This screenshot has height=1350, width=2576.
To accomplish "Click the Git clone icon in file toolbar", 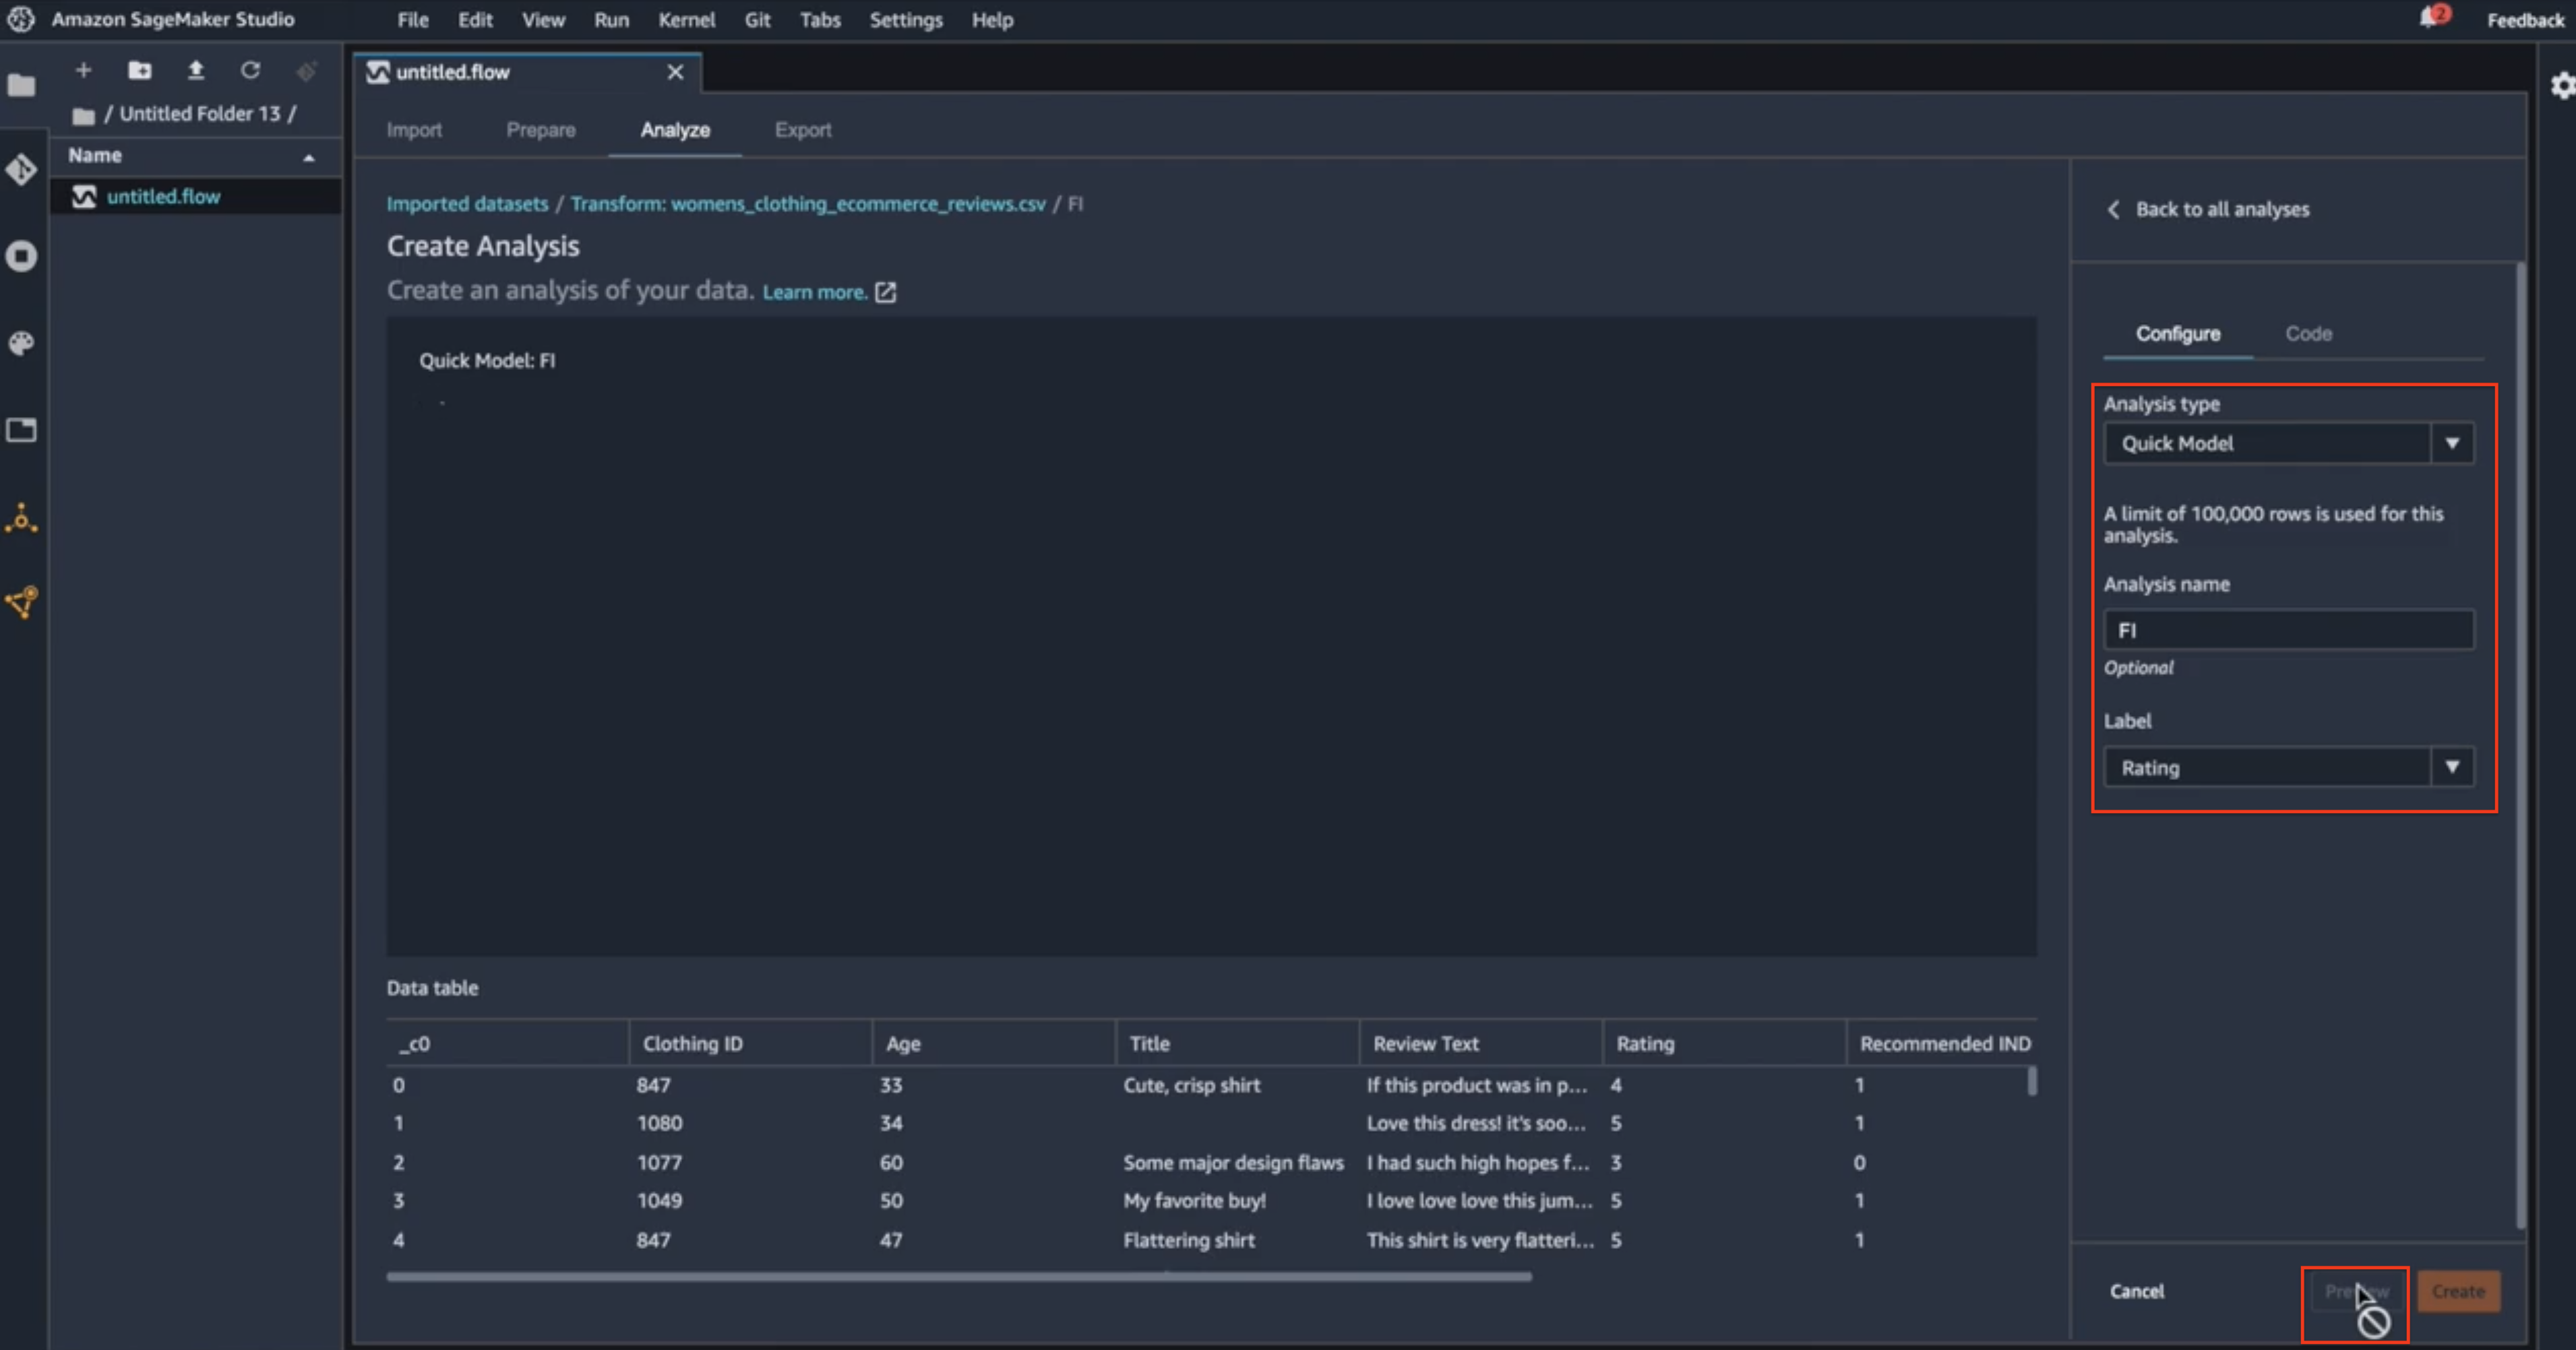I will [x=306, y=70].
